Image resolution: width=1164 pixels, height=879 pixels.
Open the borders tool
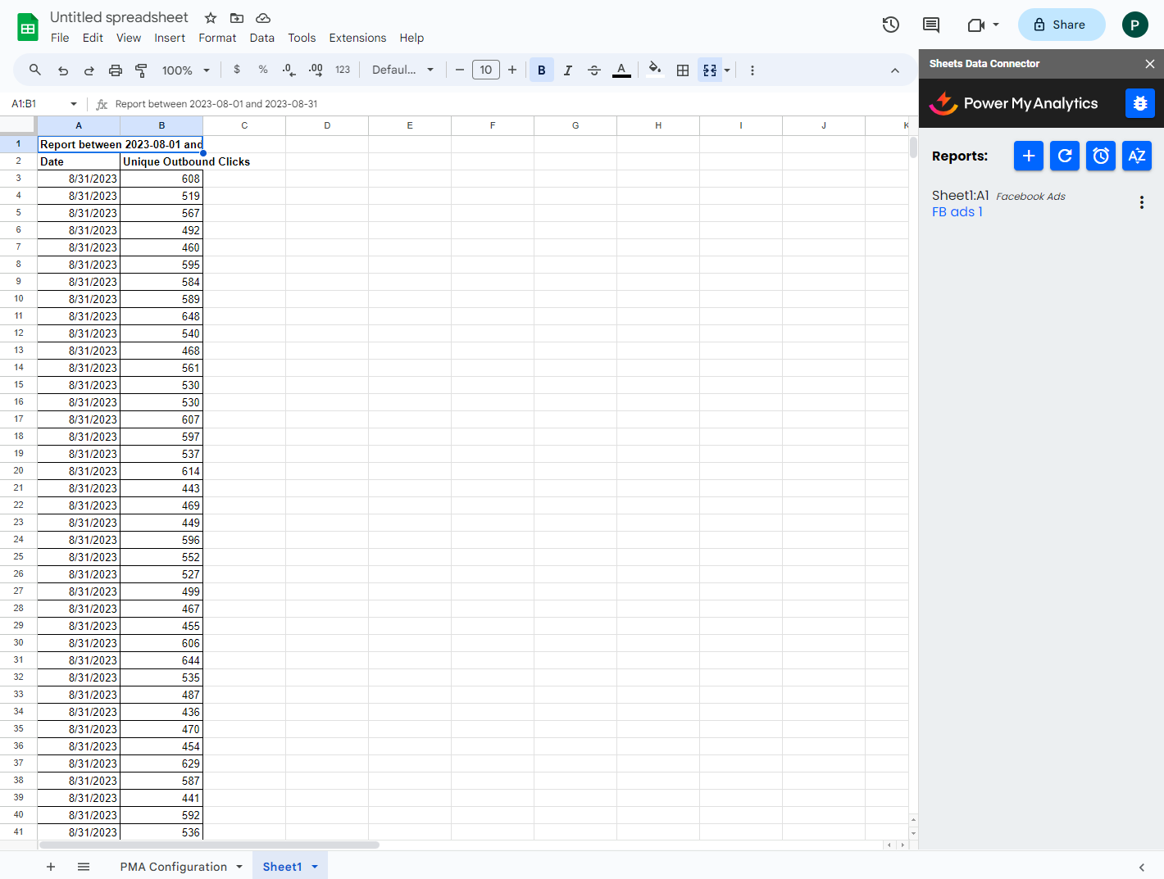pyautogui.click(x=682, y=70)
